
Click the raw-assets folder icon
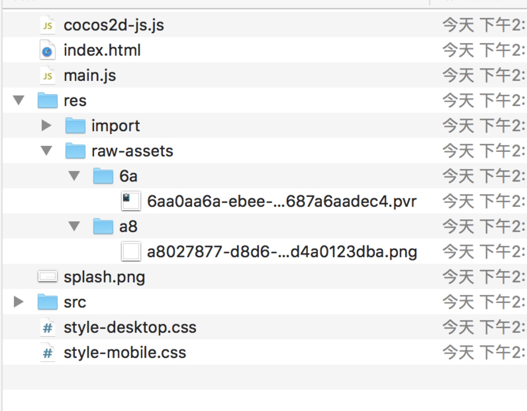[75, 151]
